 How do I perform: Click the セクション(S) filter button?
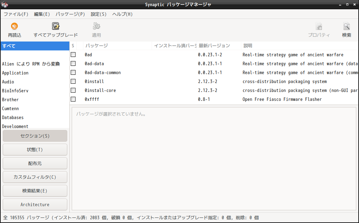click(35, 136)
